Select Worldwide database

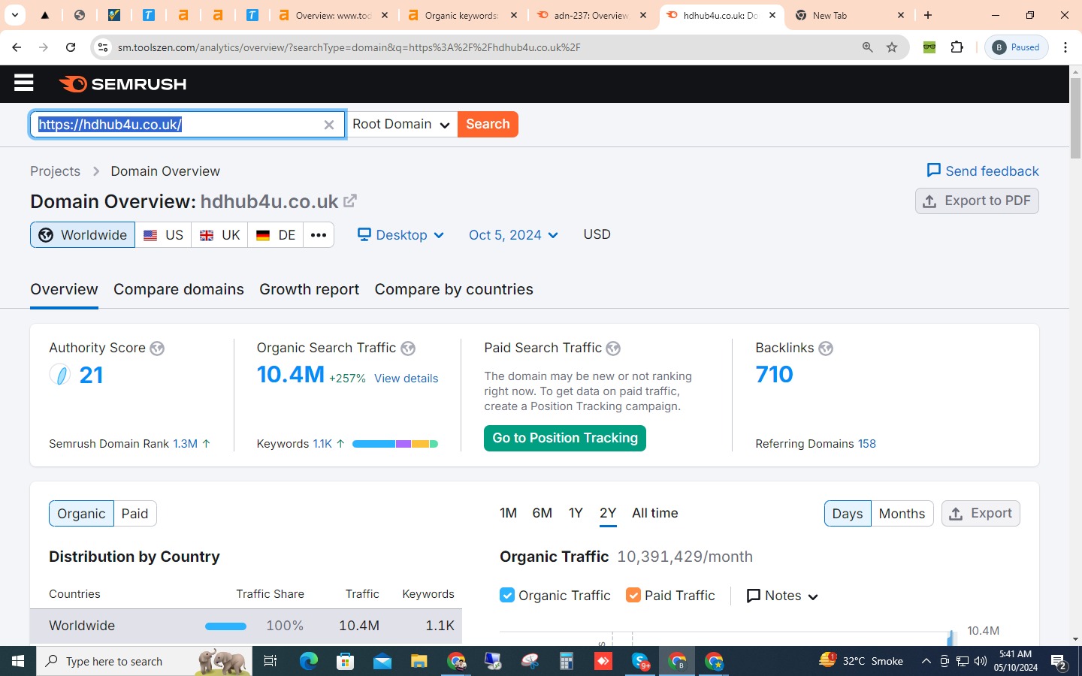coord(83,235)
